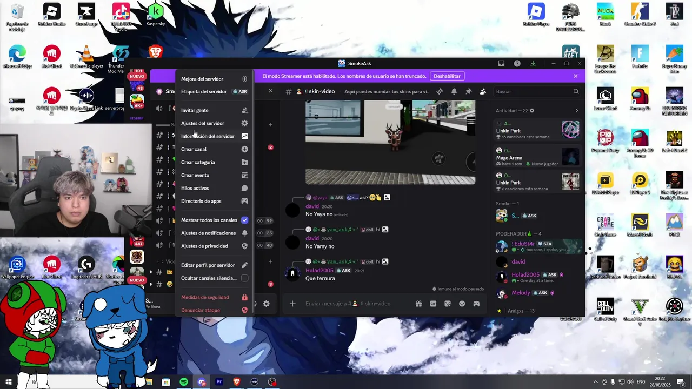Open Windows notification center icon
Screen dimensions: 692x389
tap(681, 382)
